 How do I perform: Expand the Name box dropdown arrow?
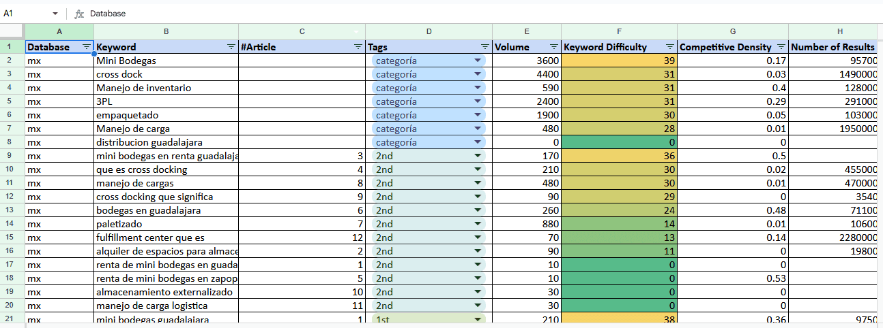click(x=55, y=14)
